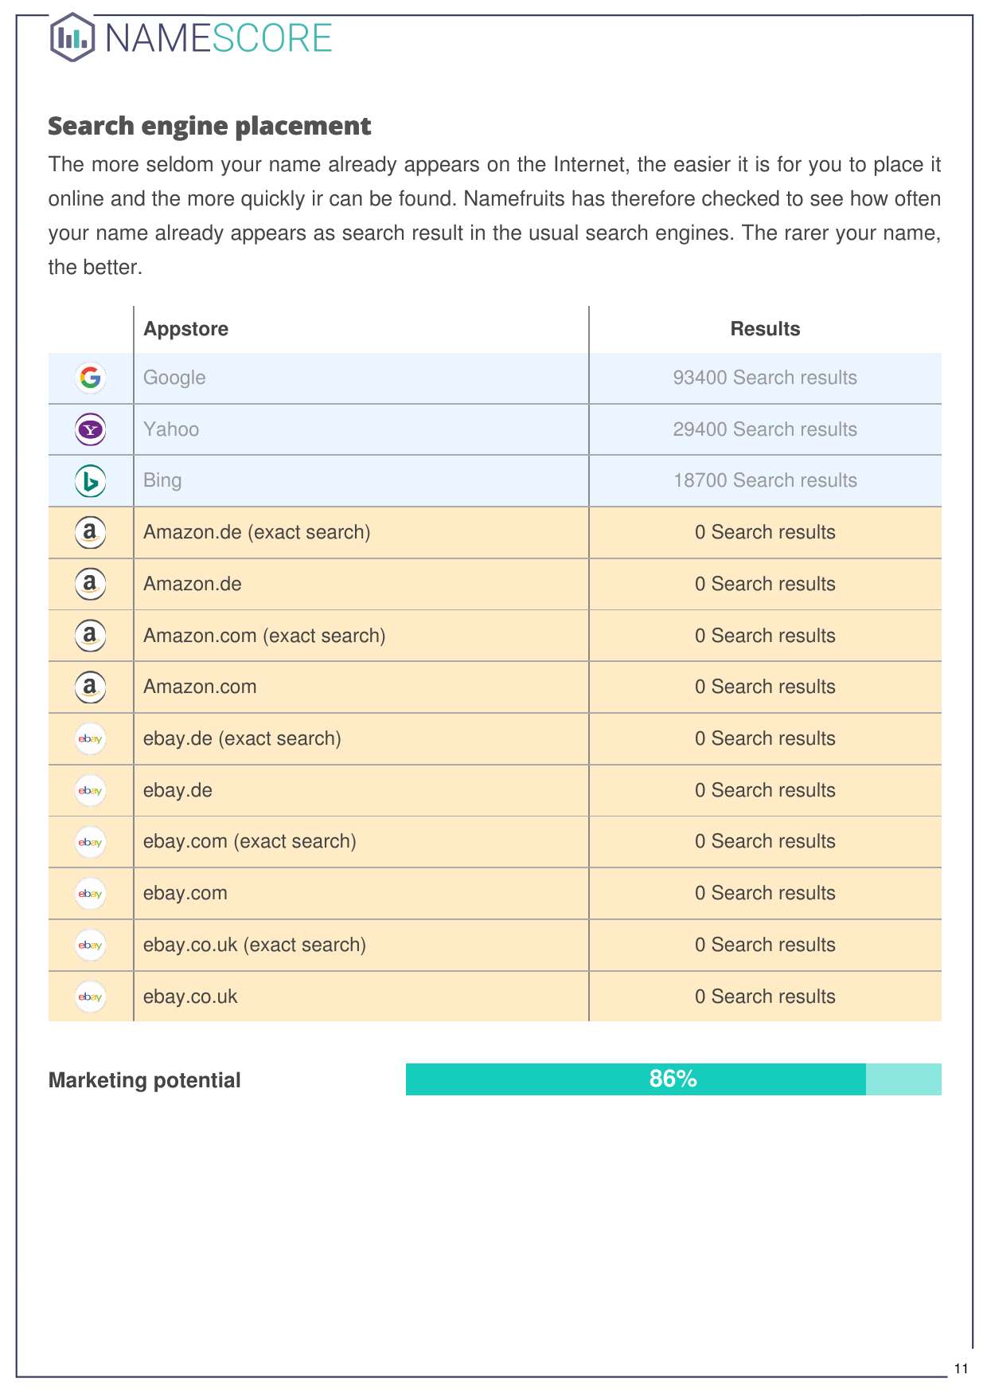Click the Amazon.de exact search icon
Image resolution: width=987 pixels, height=1398 pixels.
91,532
